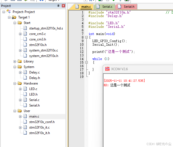
Task: Click the ATK XCOM logo icon
Action: pos(107,69)
